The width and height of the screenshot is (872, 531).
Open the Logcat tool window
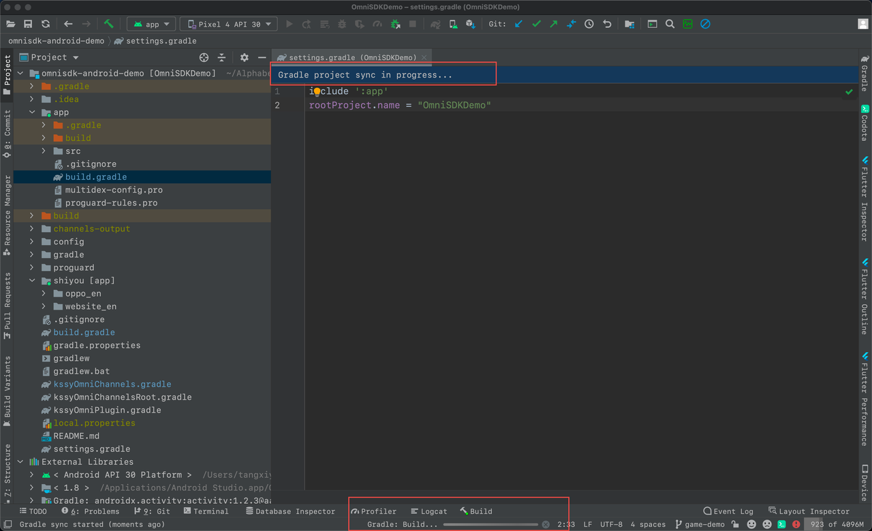coord(429,511)
